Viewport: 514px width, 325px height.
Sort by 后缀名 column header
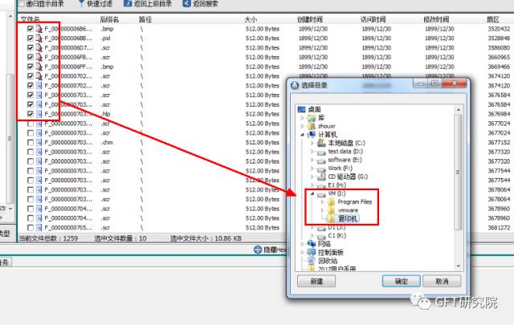coord(109,18)
